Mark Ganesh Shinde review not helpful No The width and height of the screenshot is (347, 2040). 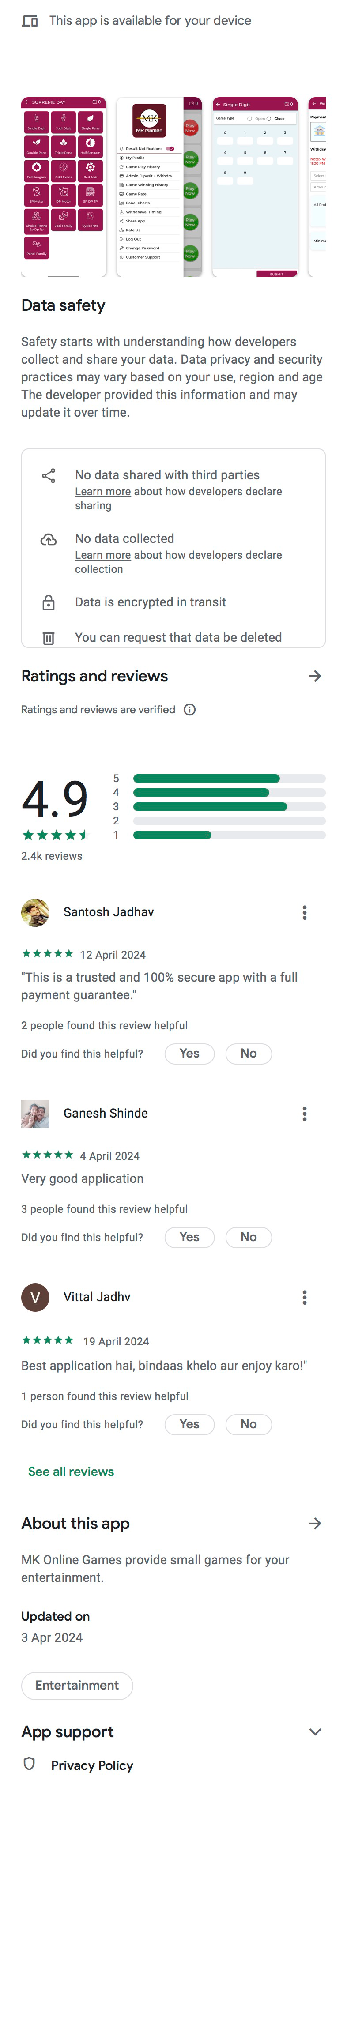point(248,1237)
